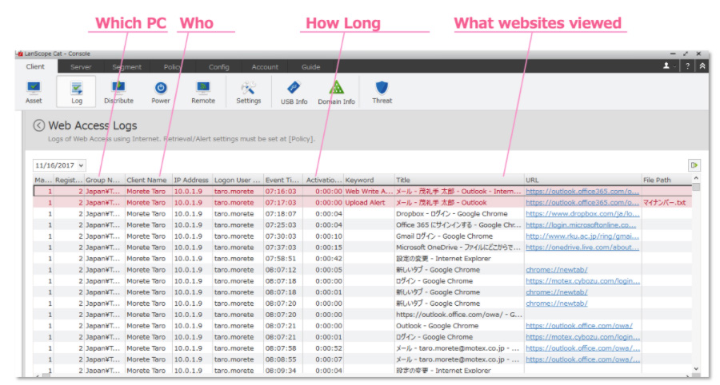This screenshot has height=385, width=720.
Task: Open USB Info
Action: 294,93
